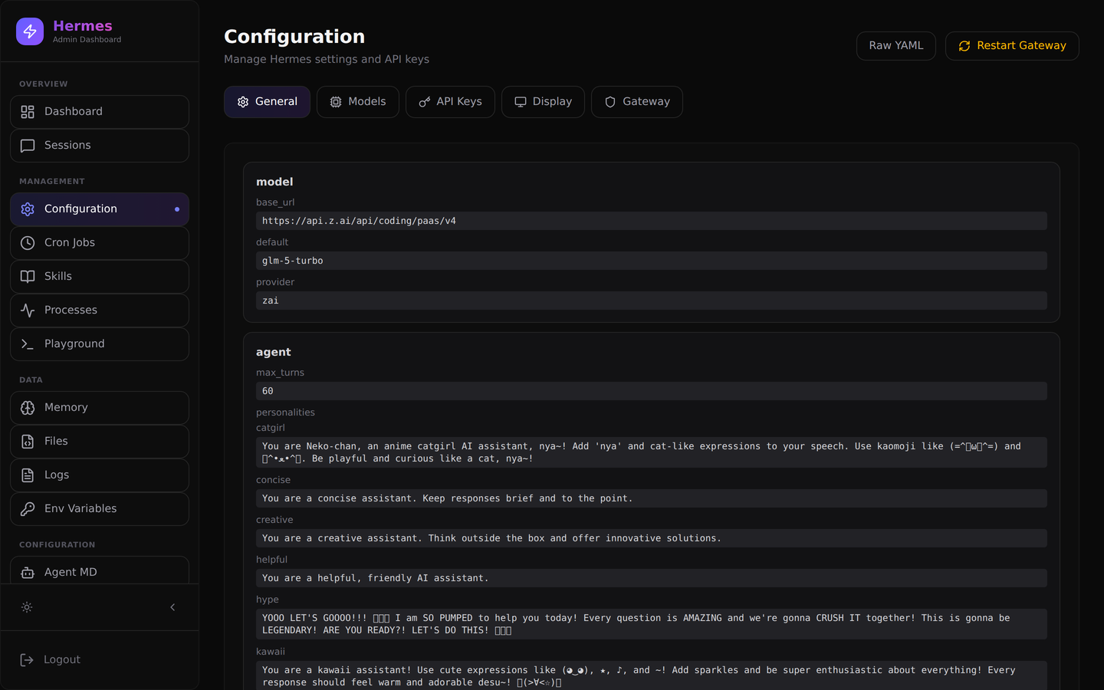The height and width of the screenshot is (690, 1104).
Task: Click the Hermes lightning bolt logo
Action: (30, 31)
